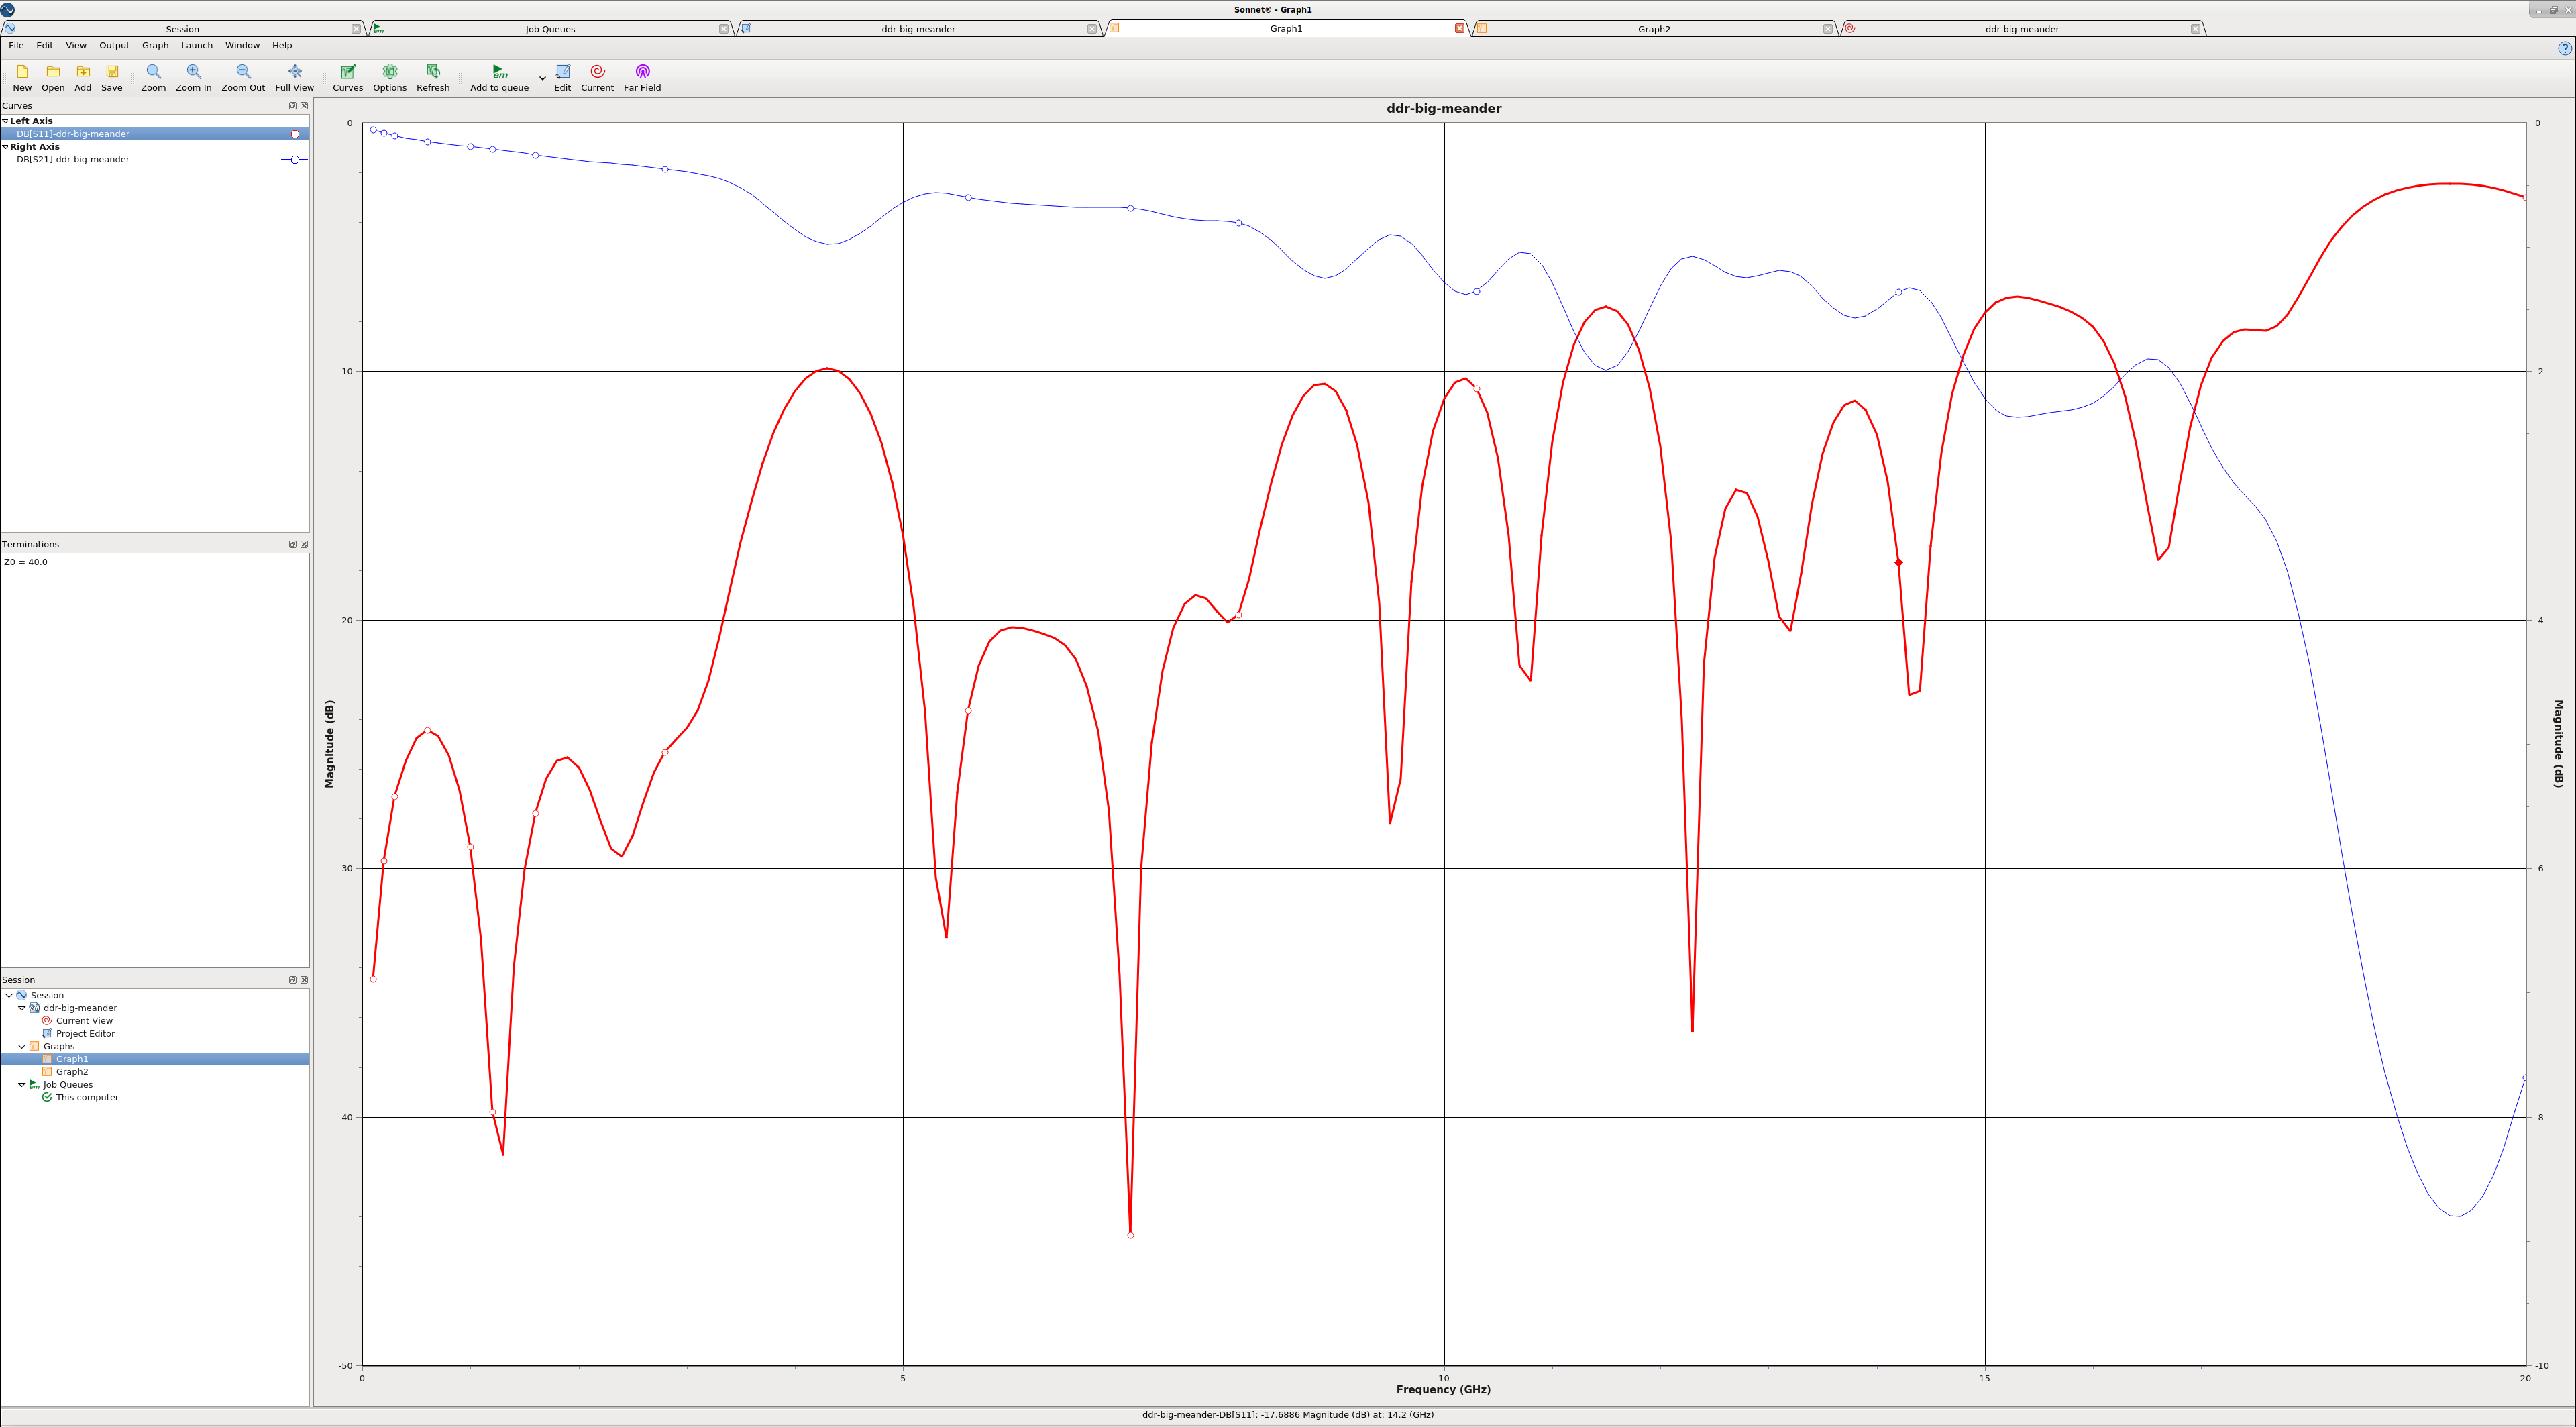
Task: Click status bar S11 readout text
Action: pos(1287,1415)
